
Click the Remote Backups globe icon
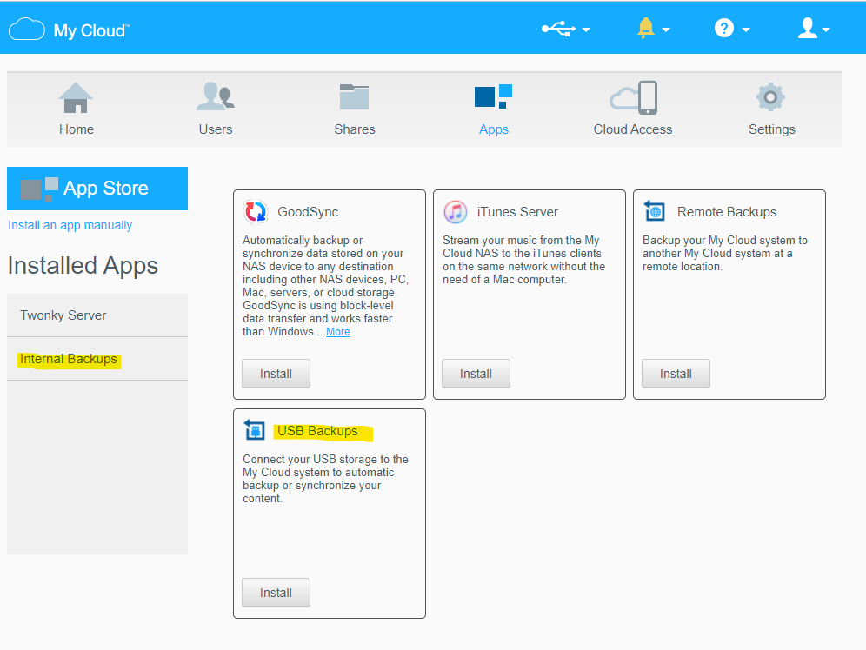click(x=655, y=211)
